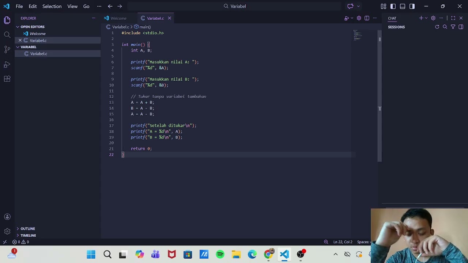Open the Run Code dropdown arrow
Image resolution: width=468 pixels, height=263 pixels.
click(352, 18)
